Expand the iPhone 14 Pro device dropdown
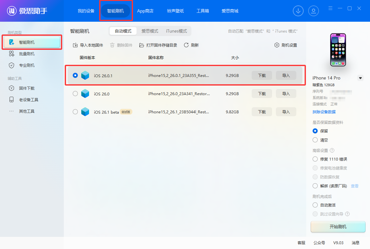370x249 pixels. pyautogui.click(x=360, y=78)
